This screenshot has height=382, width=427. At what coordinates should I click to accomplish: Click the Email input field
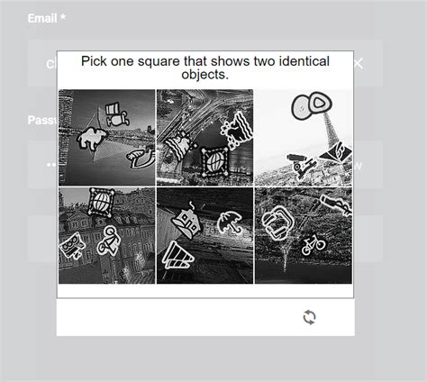(x=205, y=63)
